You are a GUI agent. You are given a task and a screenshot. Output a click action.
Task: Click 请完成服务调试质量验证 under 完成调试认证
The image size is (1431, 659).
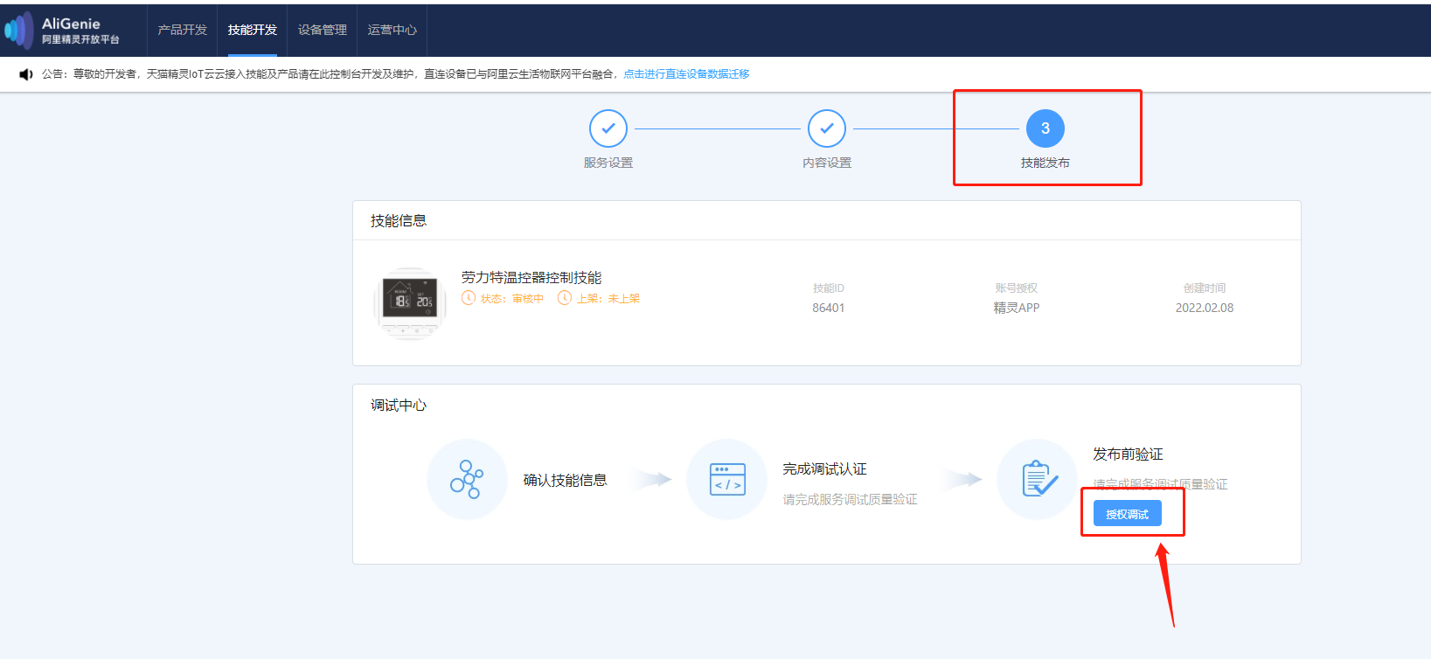point(851,500)
